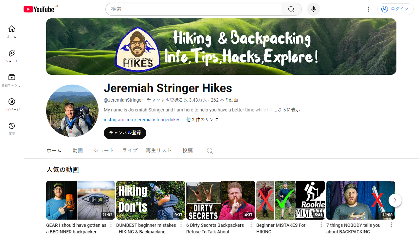Play the 21:02 GEAR video thumbnail
Image resolution: width=419 pixels, height=236 pixels.
pyautogui.click(x=81, y=200)
